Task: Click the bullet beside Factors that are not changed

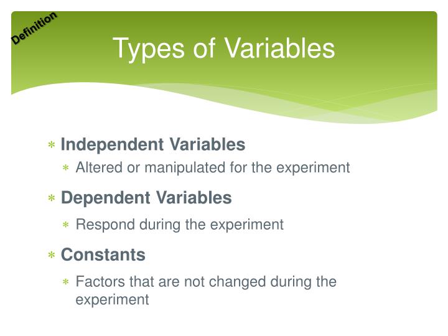Action: tap(66, 282)
